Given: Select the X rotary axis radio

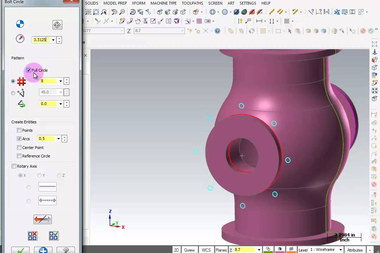Looking at the screenshot, I should point(20,175).
